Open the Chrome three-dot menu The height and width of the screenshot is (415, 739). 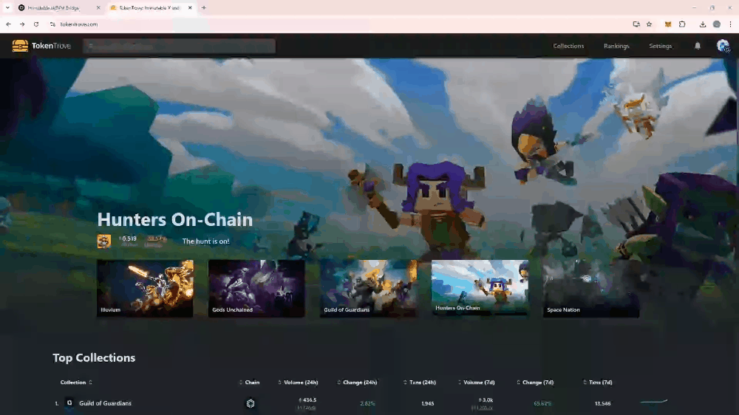click(x=731, y=24)
